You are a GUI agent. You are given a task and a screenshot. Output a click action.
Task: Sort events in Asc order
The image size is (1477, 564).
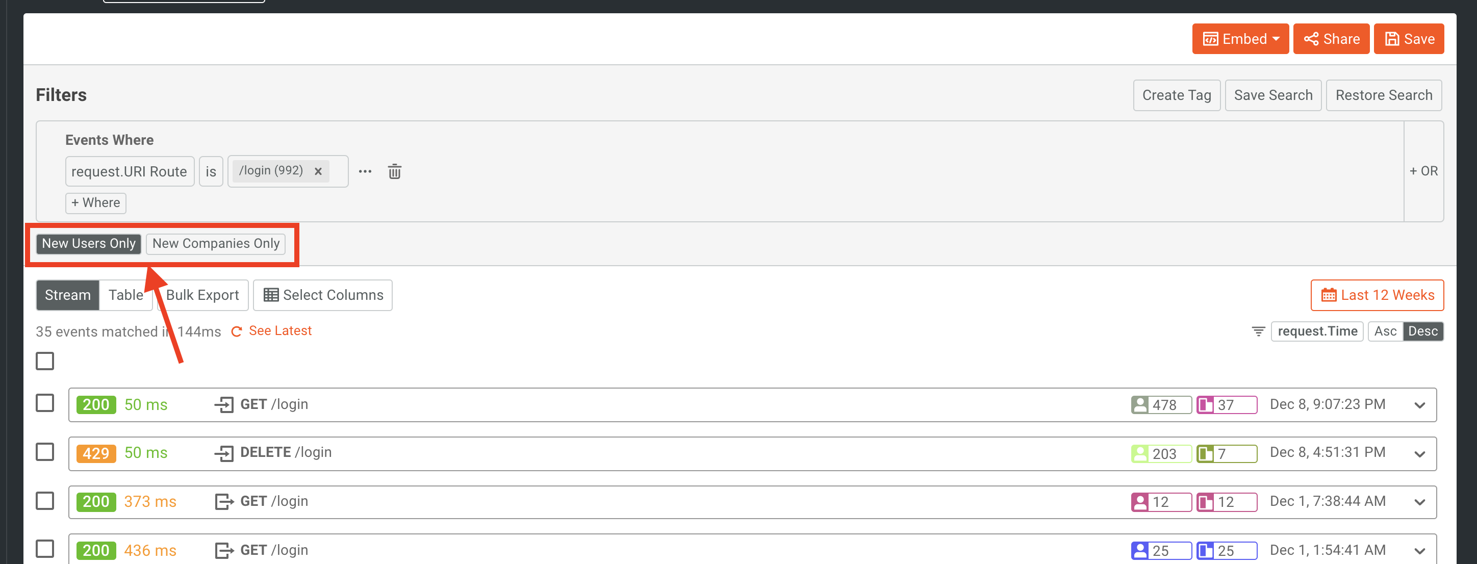click(x=1385, y=331)
